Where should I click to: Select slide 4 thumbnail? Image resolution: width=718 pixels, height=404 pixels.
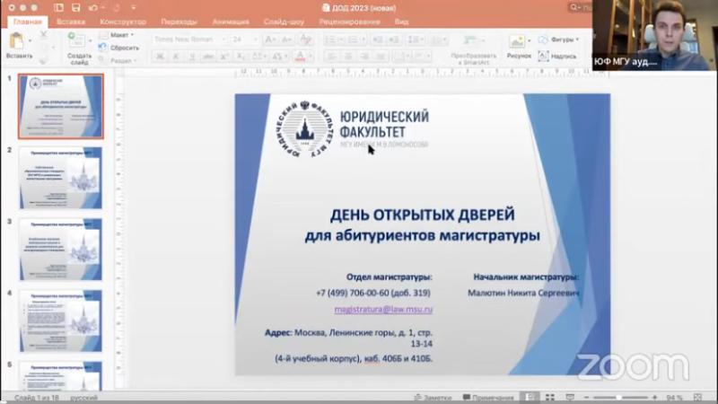tap(61, 321)
